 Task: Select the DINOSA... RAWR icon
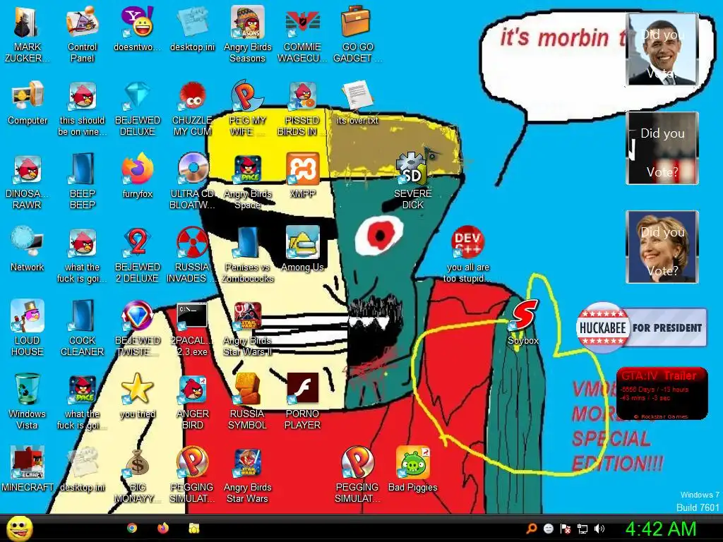pyautogui.click(x=27, y=181)
